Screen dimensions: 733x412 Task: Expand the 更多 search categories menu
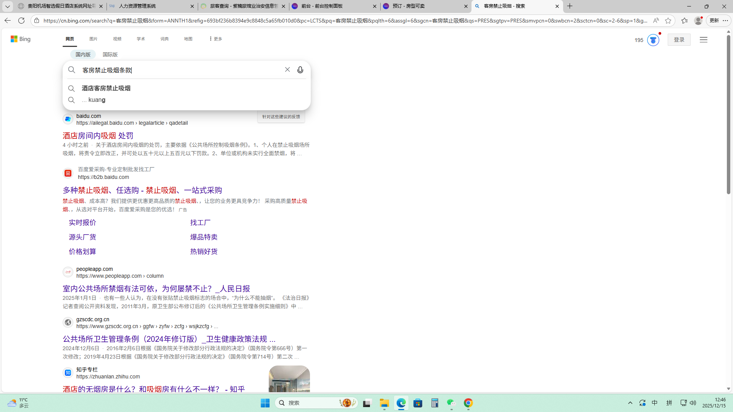click(215, 39)
